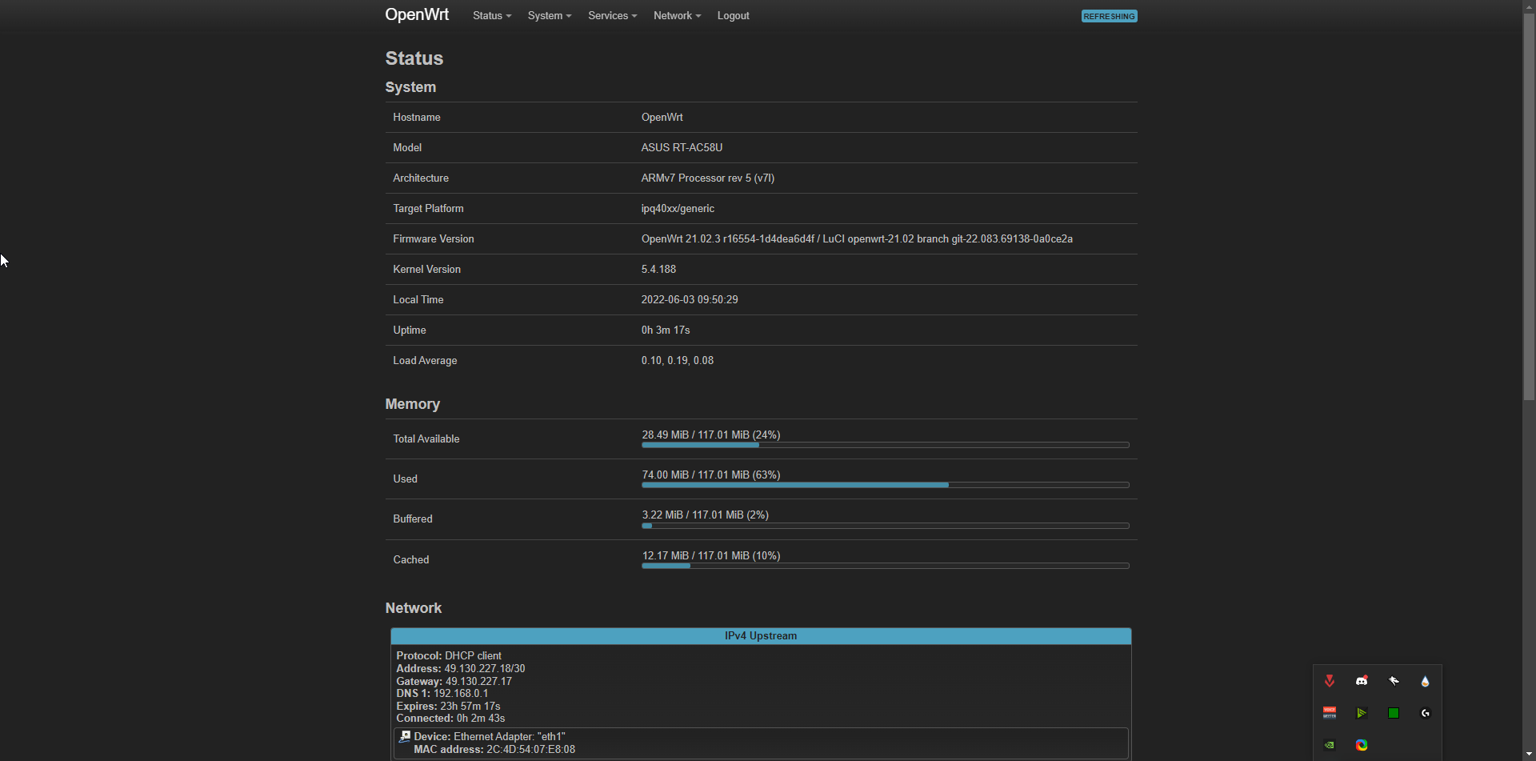The width and height of the screenshot is (1536, 761).
Task: Expand the System dropdown menu
Action: [550, 15]
